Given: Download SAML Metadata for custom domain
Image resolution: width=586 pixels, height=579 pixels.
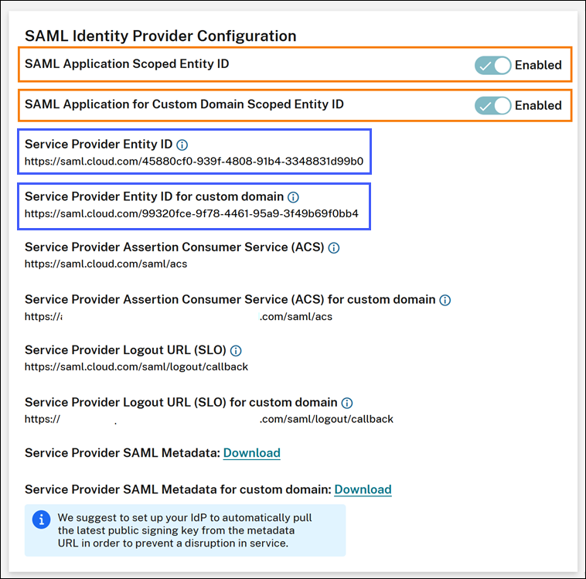Looking at the screenshot, I should pyautogui.click(x=363, y=489).
